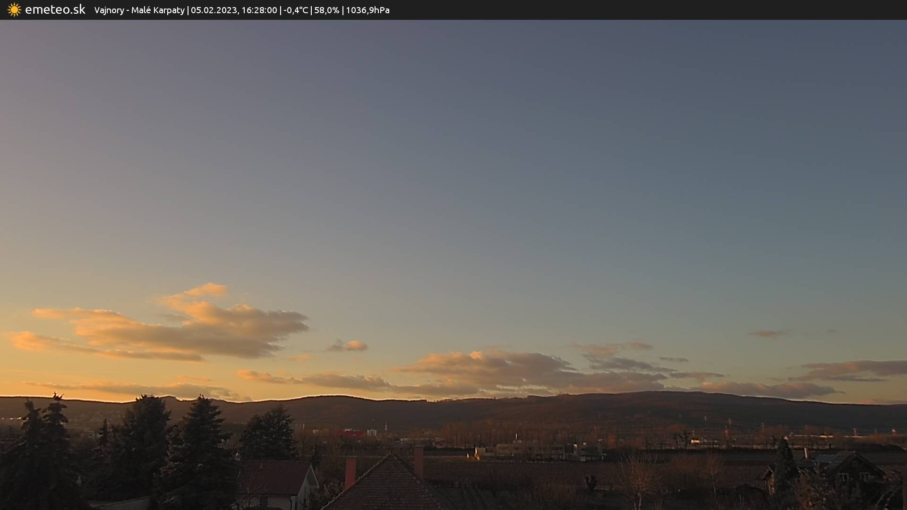Click the 1036,9hPa pressure reading
The image size is (907, 510).
click(368, 10)
